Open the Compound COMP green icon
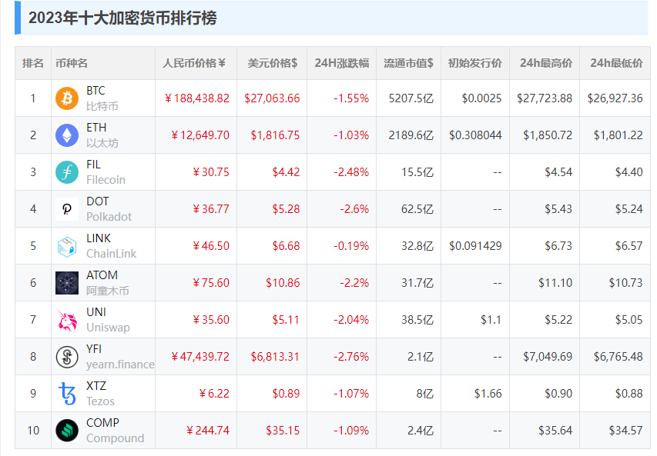This screenshot has height=456, width=657. tap(67, 431)
